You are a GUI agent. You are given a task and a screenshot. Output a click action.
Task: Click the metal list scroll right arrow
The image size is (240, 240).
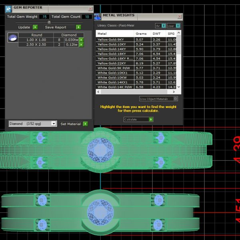[x=174, y=92]
